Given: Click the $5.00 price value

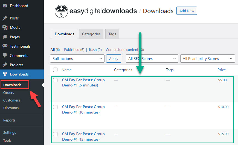Looking at the screenshot, I should (x=222, y=80).
